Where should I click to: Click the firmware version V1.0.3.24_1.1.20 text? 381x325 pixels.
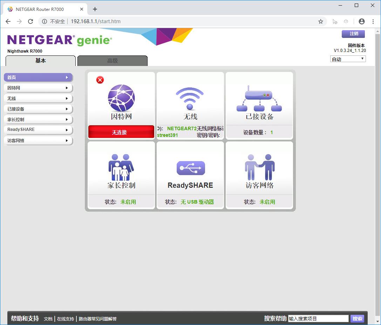(350, 50)
